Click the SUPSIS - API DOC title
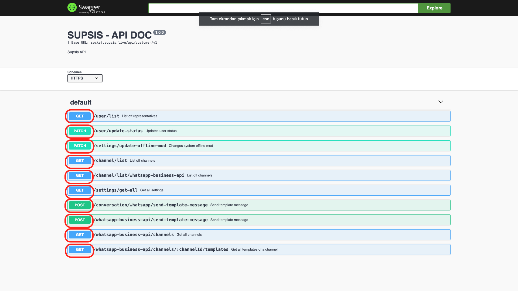 pos(110,35)
